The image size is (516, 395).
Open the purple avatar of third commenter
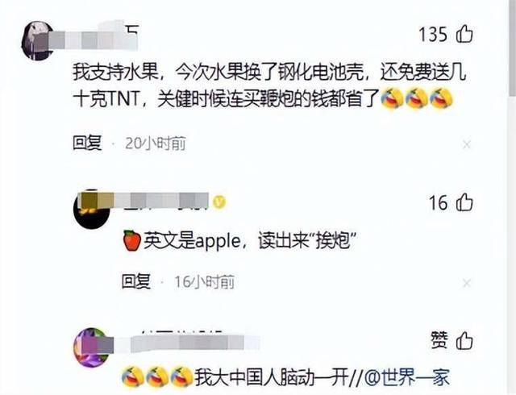click(x=91, y=347)
